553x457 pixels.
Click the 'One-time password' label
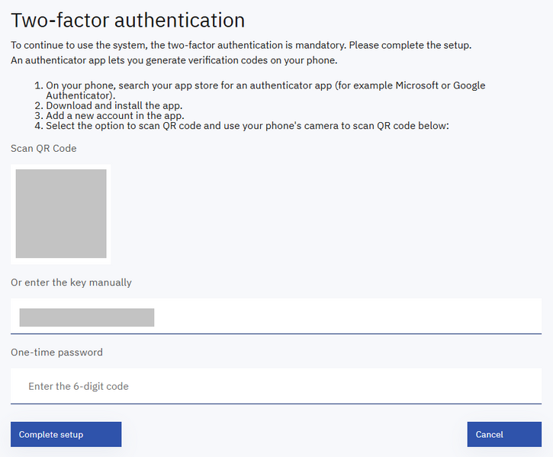click(x=56, y=352)
